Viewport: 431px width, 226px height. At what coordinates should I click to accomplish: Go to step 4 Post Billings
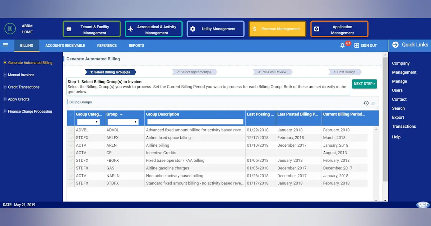click(x=344, y=72)
